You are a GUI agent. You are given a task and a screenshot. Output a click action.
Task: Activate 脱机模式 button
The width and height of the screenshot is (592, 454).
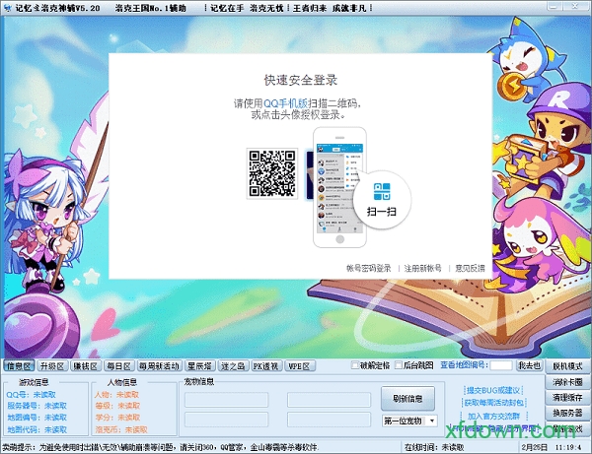(x=567, y=365)
